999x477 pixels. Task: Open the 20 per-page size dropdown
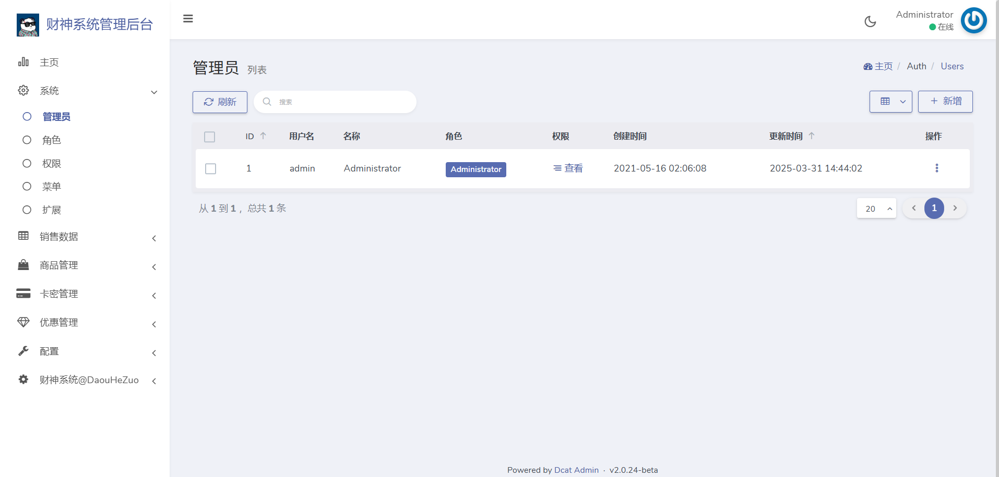[876, 209]
